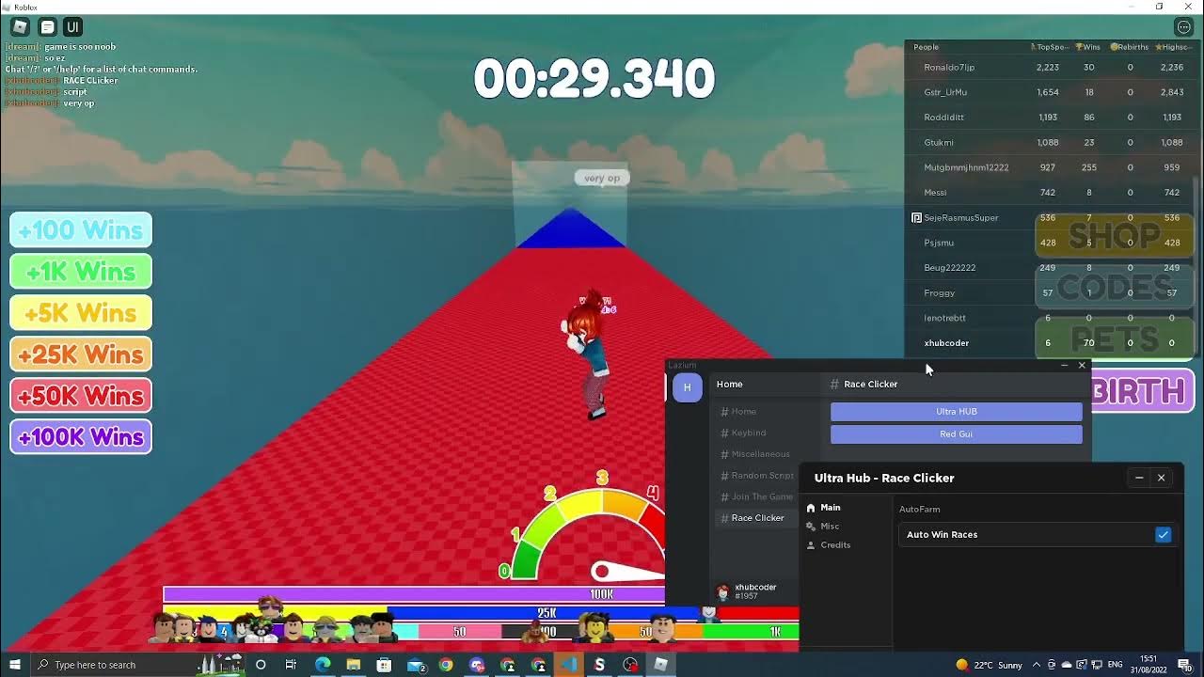Click the +25K Wins button
This screenshot has height=677, width=1204.
[x=81, y=354]
